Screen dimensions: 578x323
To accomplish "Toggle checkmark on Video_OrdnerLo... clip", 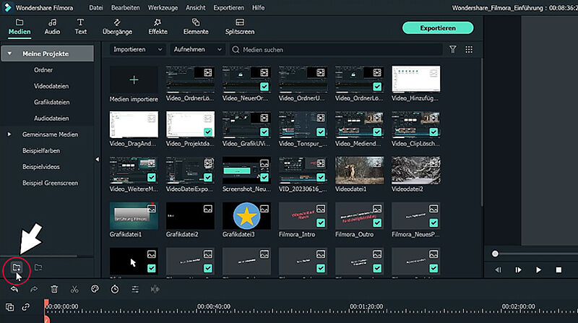I will click(377, 87).
